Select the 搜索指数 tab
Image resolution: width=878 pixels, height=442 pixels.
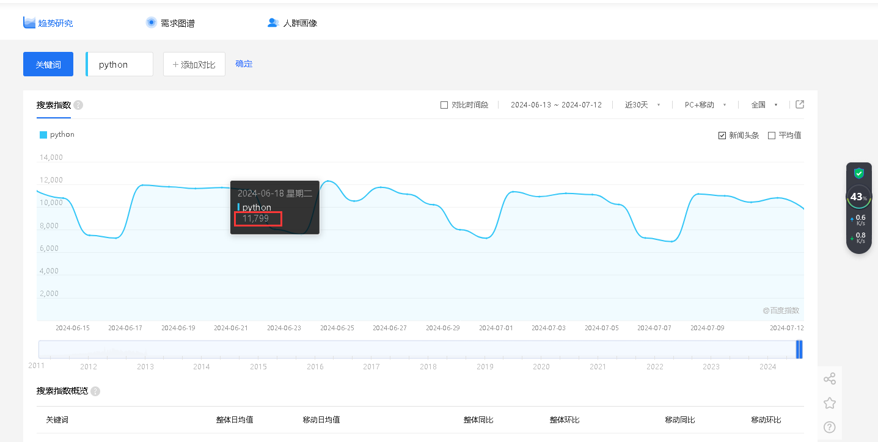[54, 105]
